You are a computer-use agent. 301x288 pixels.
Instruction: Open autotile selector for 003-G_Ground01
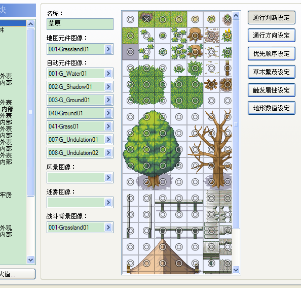point(108,100)
